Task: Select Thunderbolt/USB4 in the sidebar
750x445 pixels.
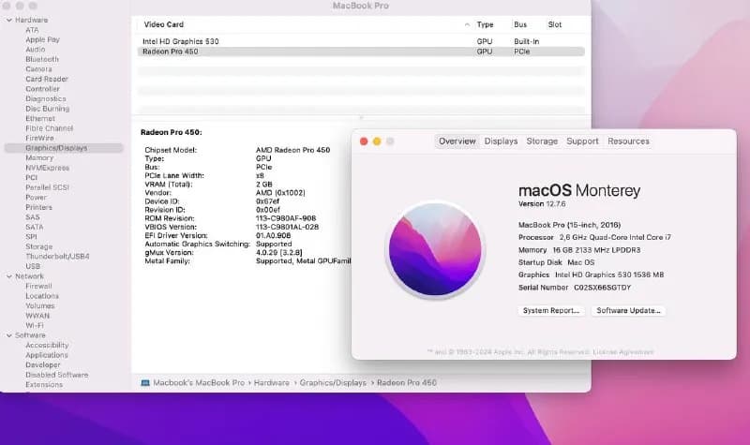Action: 57,256
